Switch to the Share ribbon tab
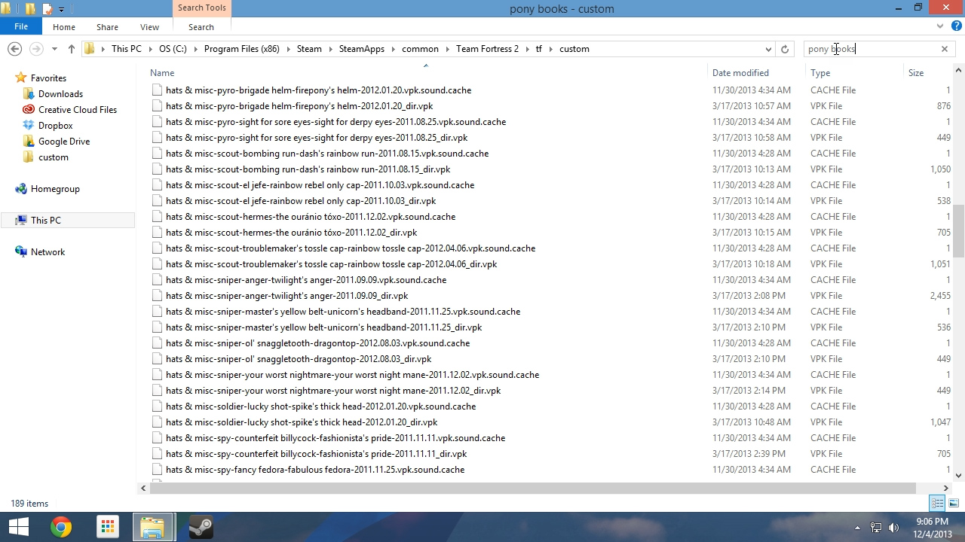This screenshot has height=542, width=965. pyautogui.click(x=107, y=27)
